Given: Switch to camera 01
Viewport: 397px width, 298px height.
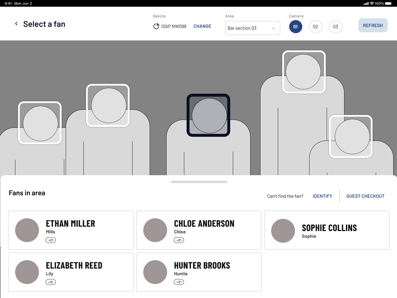Looking at the screenshot, I should click(296, 27).
